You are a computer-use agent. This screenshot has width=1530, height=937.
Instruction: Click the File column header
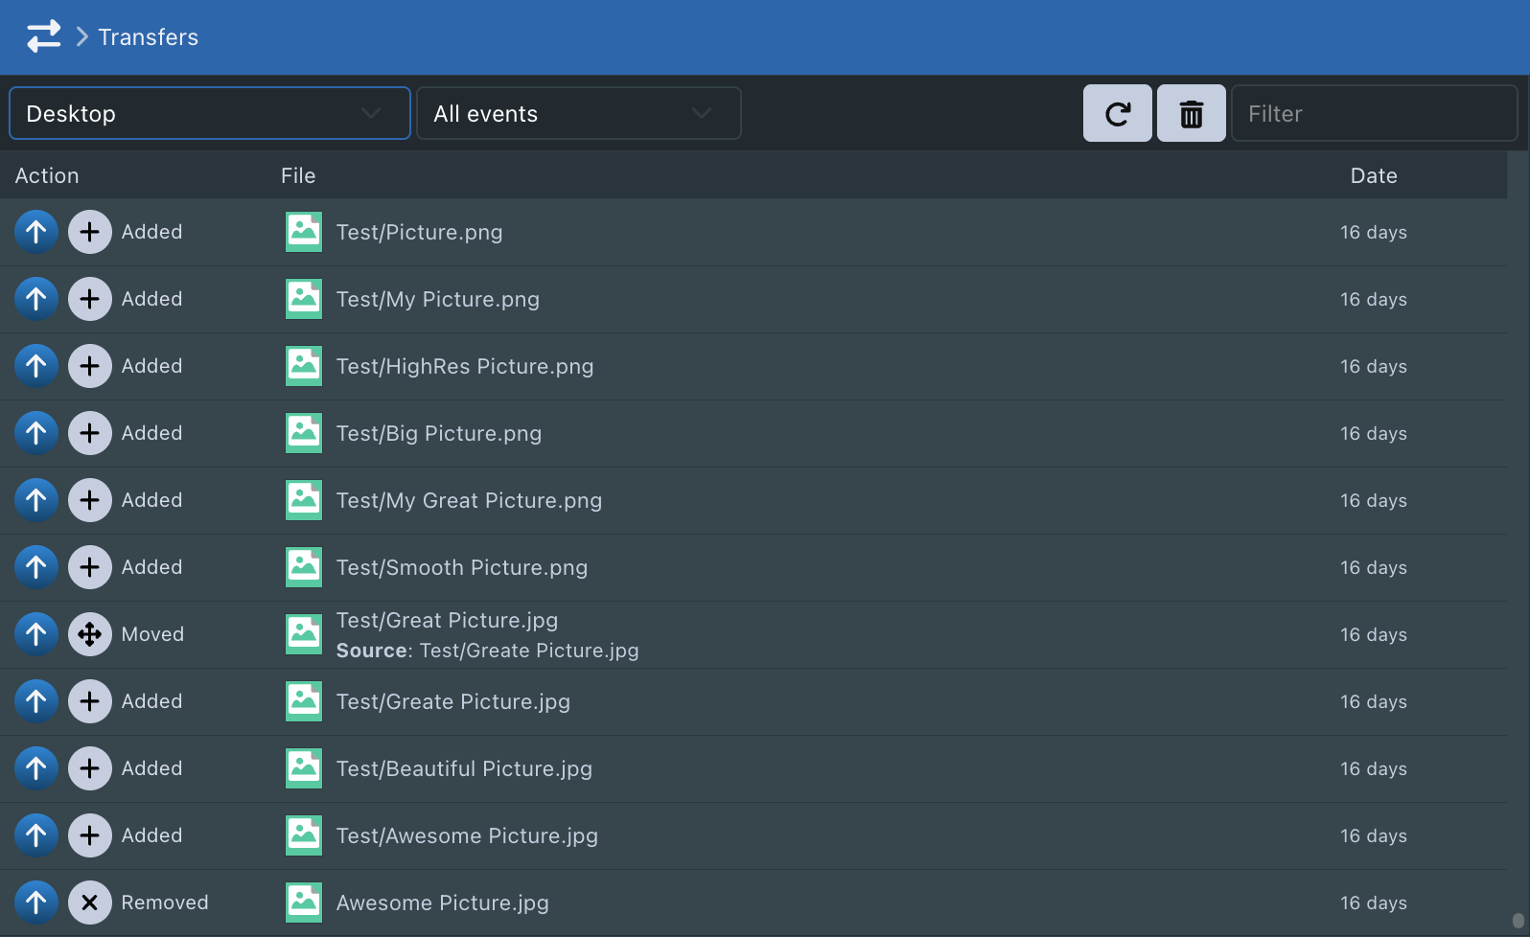coord(298,175)
